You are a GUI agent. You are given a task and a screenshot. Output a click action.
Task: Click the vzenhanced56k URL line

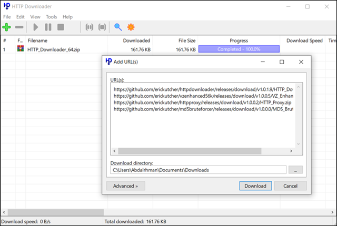203,96
